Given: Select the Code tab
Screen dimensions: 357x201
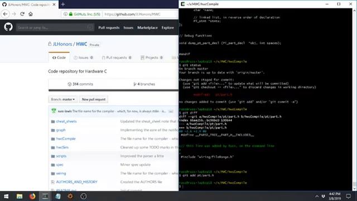Looking at the screenshot, I should 59,58.
